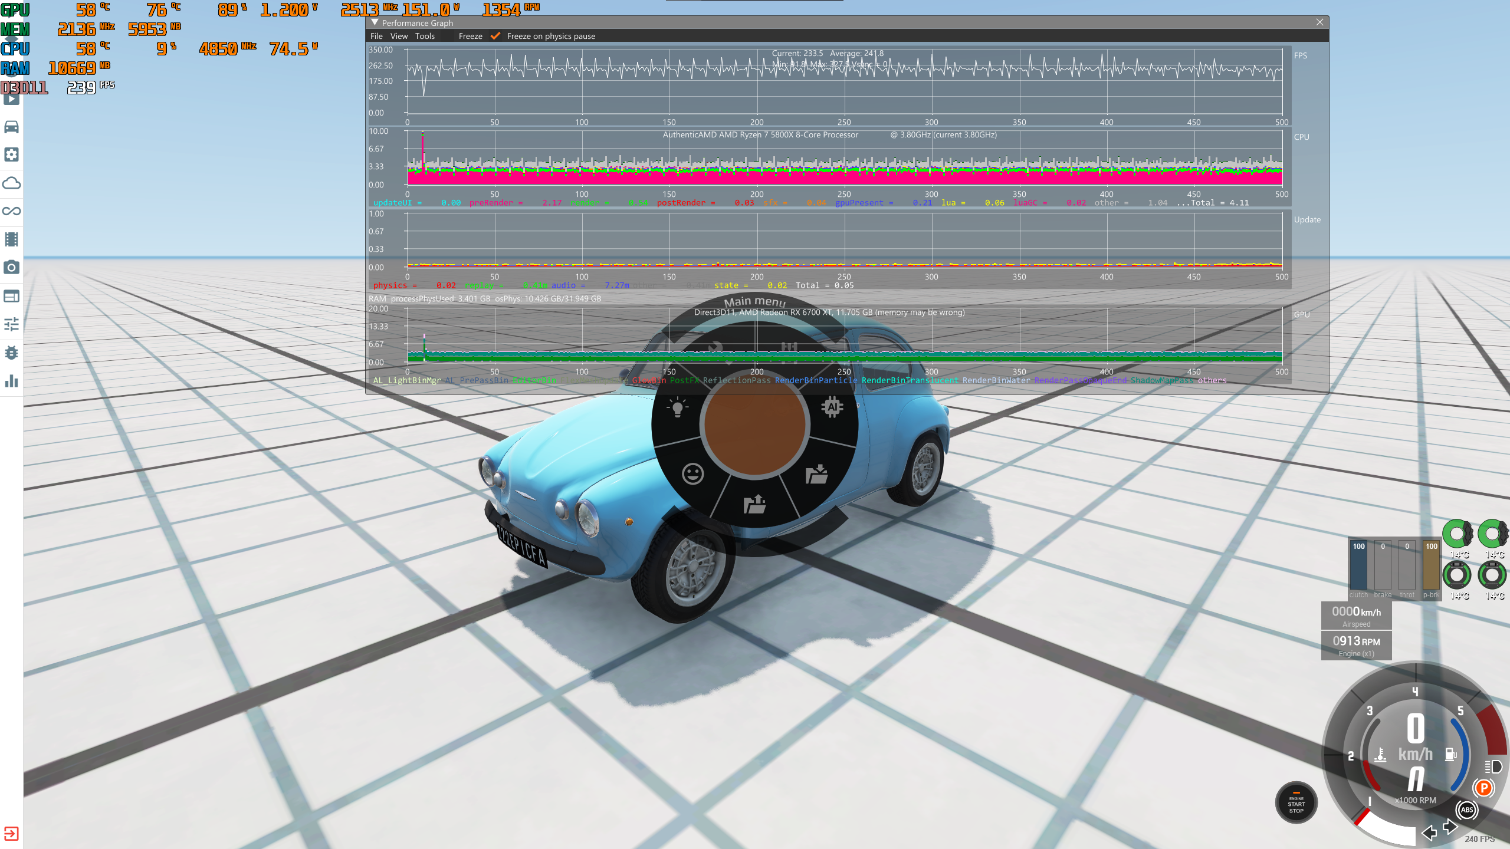
Task: Click the headlight indicator on the gauge
Action: pyautogui.click(x=1493, y=766)
